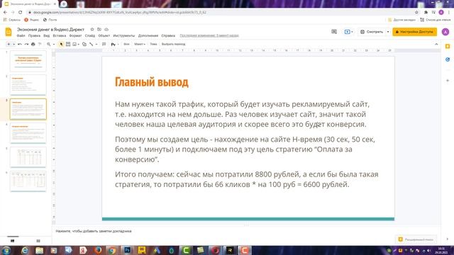Add a comment from the toolbar
The height and width of the screenshot is (255, 454).
click(104, 44)
